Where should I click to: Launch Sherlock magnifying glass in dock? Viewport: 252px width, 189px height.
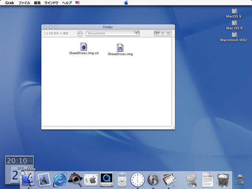point(75,180)
